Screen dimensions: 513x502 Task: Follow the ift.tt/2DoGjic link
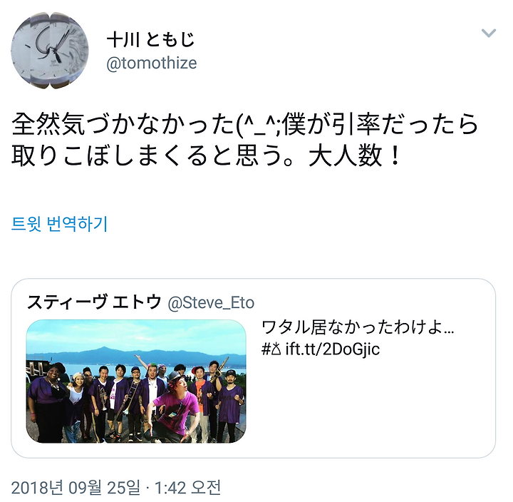click(333, 349)
